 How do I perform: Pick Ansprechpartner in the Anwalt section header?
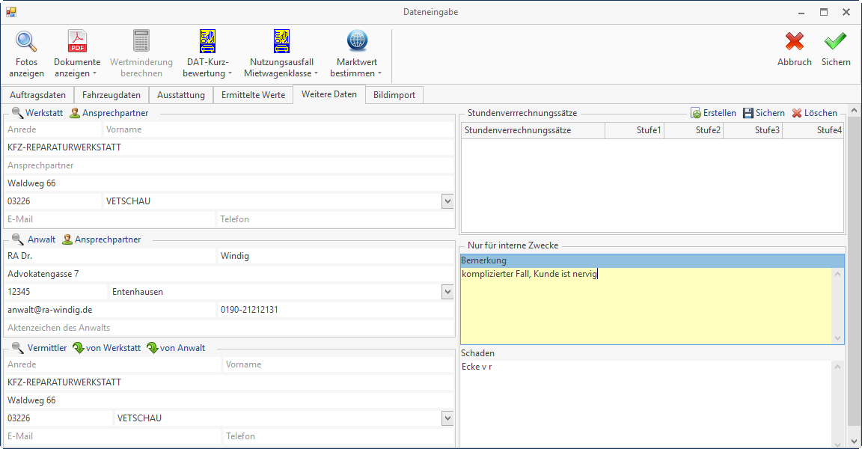[x=102, y=239]
